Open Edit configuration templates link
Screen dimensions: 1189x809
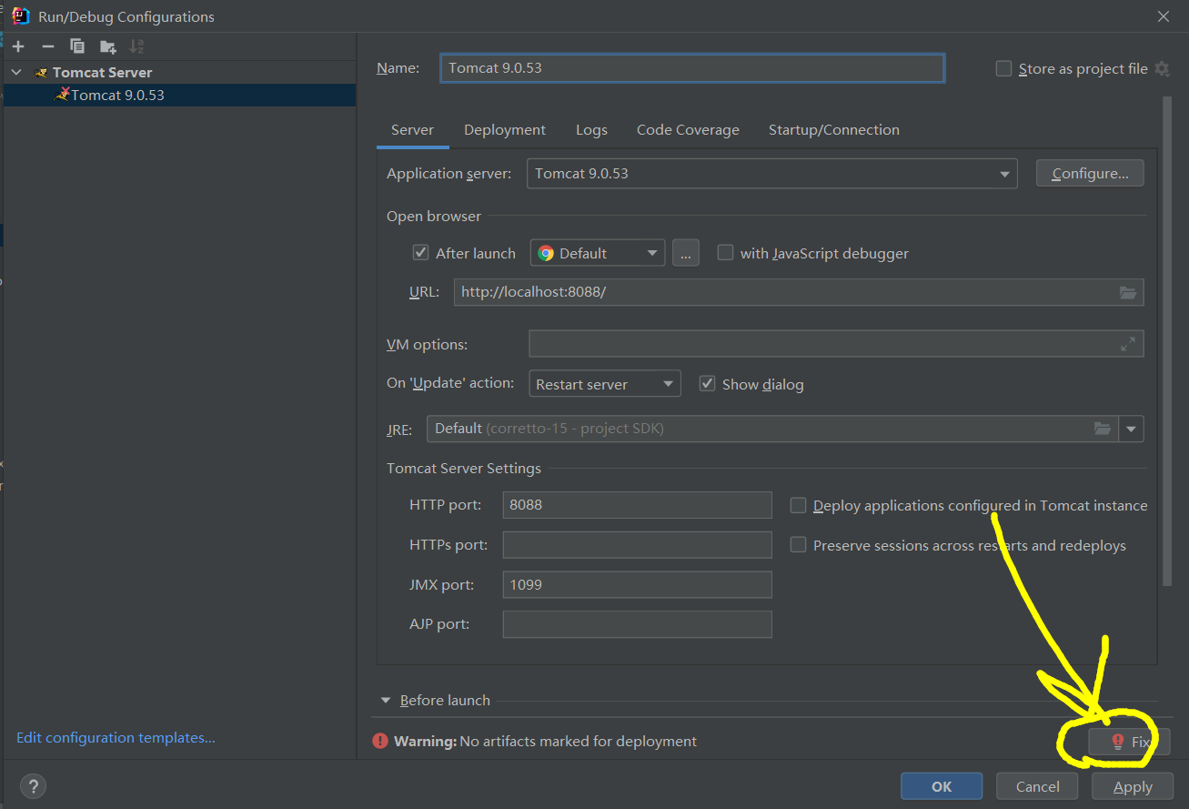pyautogui.click(x=116, y=738)
